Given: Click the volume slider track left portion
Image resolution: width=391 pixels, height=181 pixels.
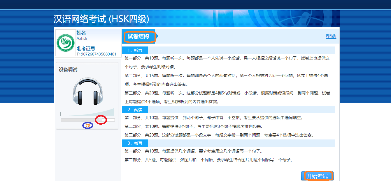Looking at the screenshot, I should pos(80,120).
